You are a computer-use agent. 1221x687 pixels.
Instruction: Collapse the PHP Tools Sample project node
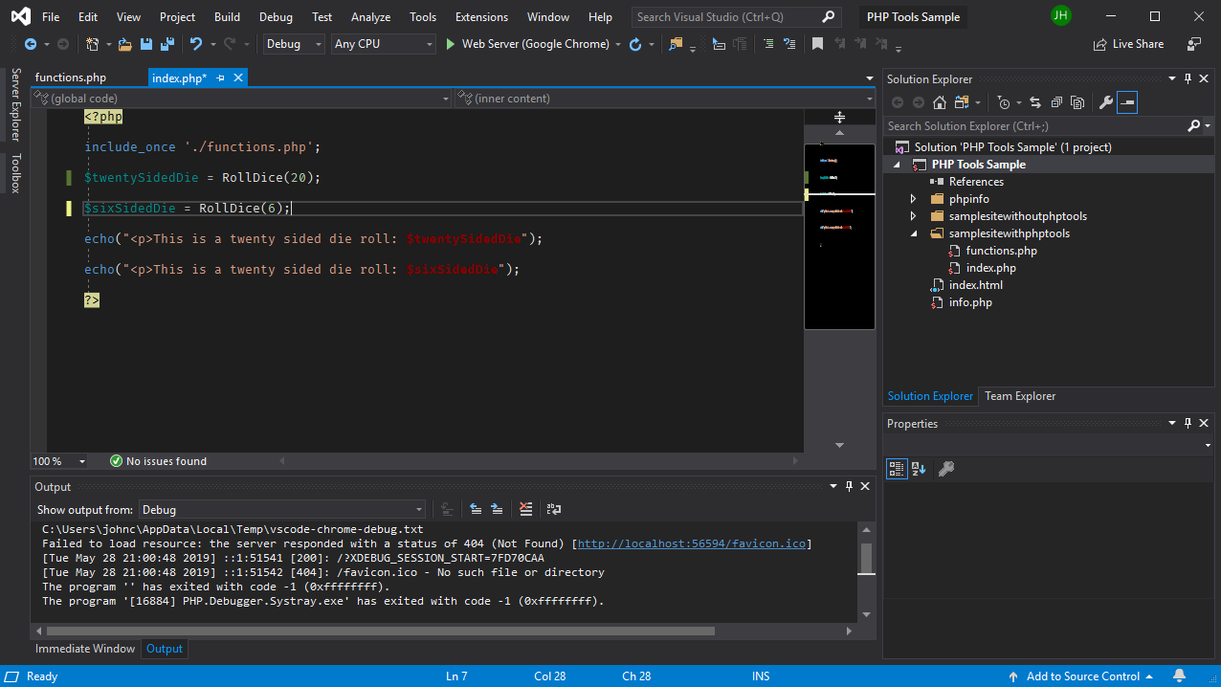[x=897, y=165]
